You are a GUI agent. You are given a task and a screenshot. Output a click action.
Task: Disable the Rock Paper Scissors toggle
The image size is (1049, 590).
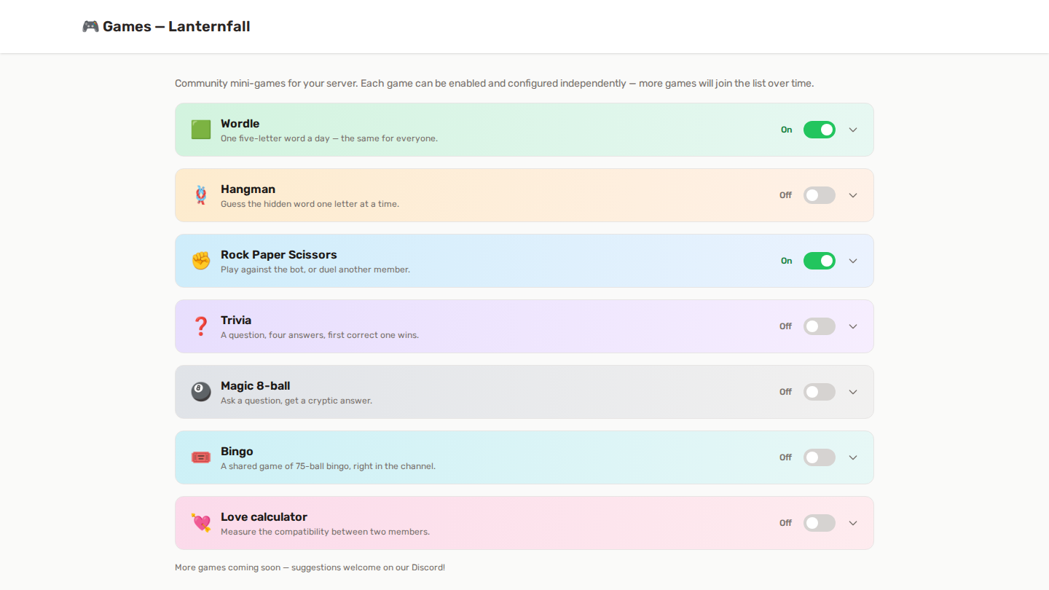click(820, 261)
